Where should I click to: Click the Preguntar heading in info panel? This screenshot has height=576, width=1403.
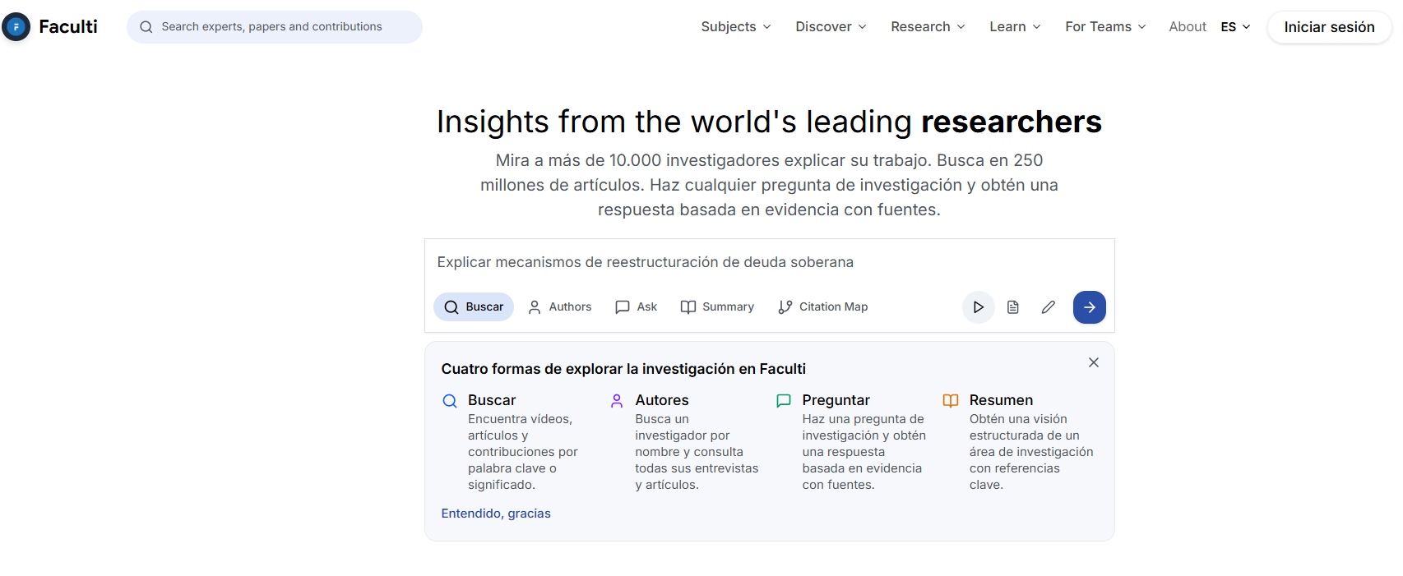(836, 400)
